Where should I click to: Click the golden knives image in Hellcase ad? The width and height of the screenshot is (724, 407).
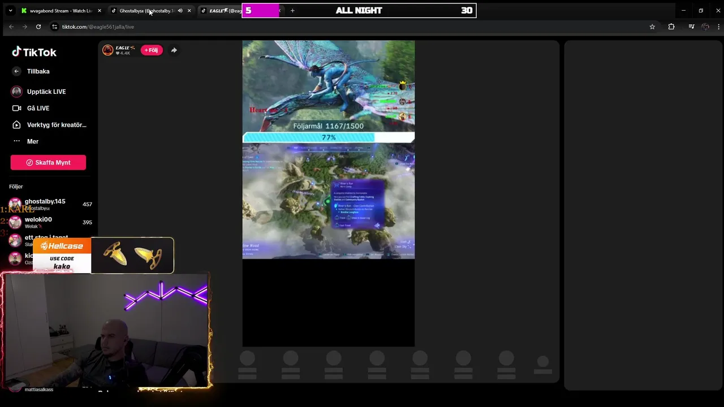(x=132, y=256)
